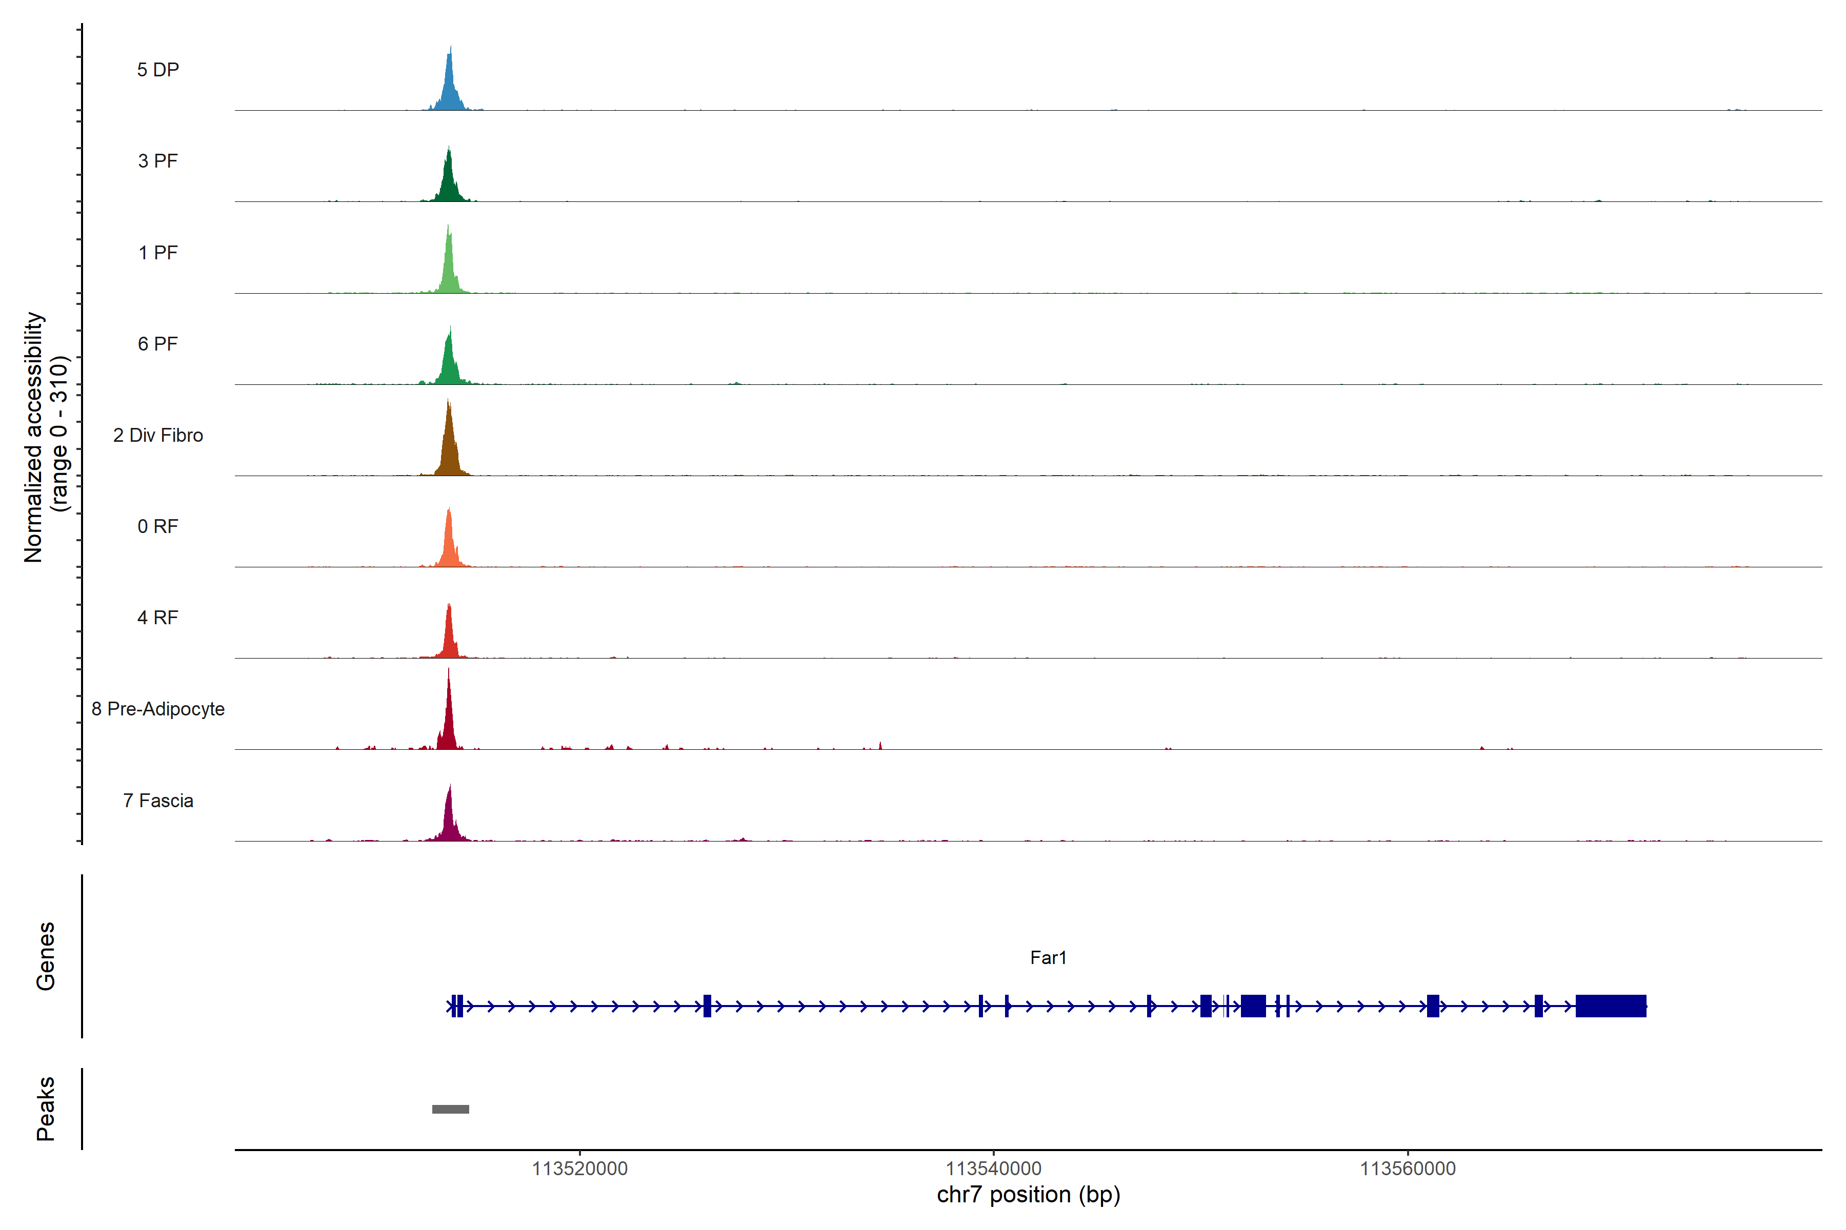Click the gray peak region bar

pyautogui.click(x=451, y=1109)
